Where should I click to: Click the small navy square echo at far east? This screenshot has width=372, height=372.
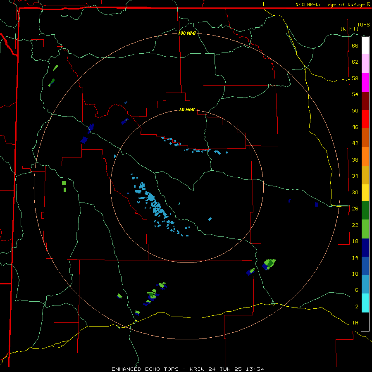point(317,204)
